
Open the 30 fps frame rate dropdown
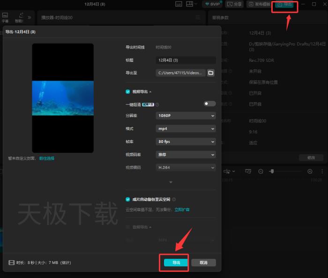coord(186,141)
